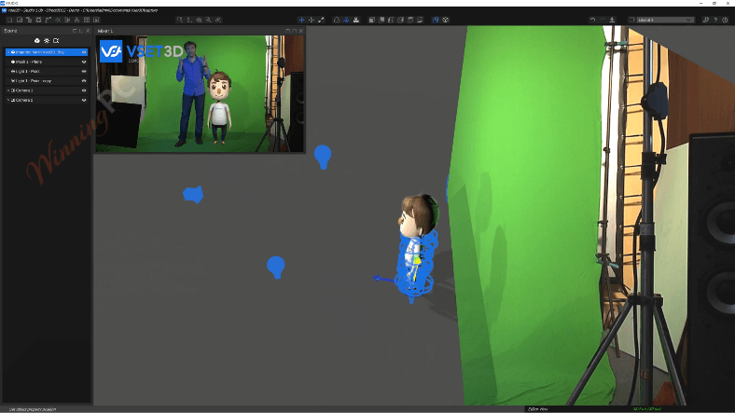735x413 pixels.
Task: Expand the Imported Mesh Boy tree node
Action: point(8,52)
